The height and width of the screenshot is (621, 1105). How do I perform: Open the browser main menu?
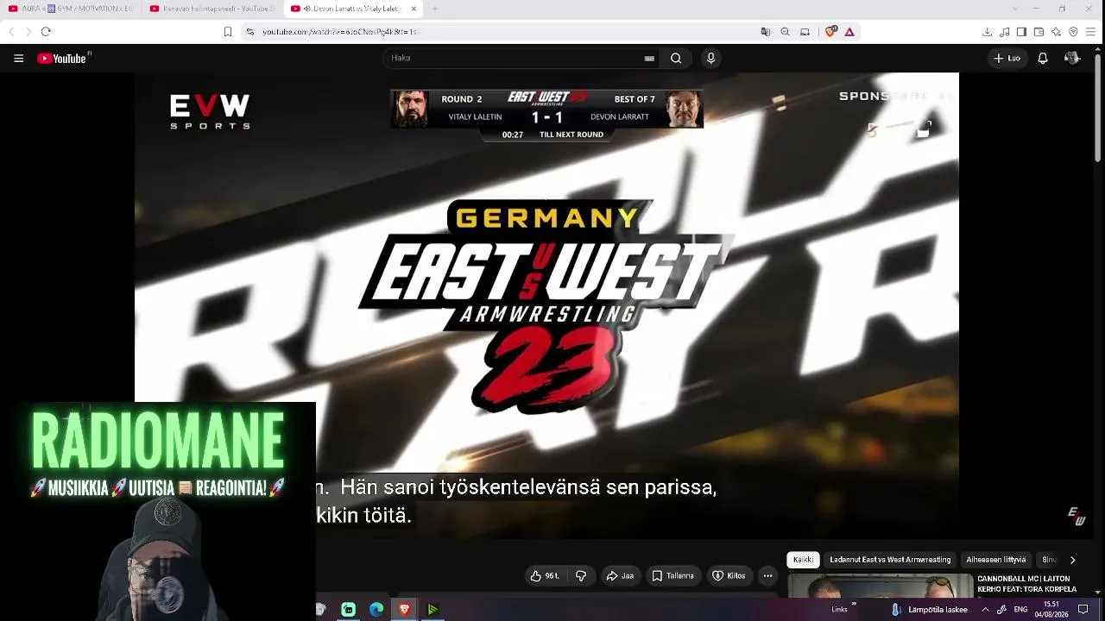pyautogui.click(x=1092, y=32)
